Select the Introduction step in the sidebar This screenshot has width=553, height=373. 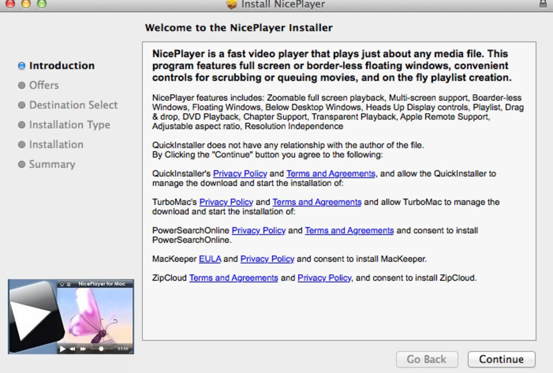click(x=62, y=66)
